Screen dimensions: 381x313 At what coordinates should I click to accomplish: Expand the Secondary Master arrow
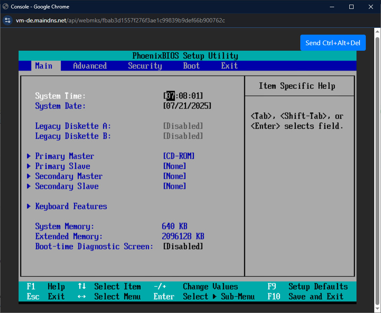click(x=29, y=177)
